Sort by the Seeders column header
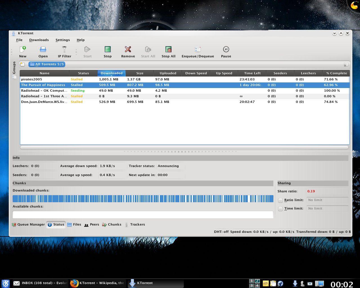This screenshot has height=288, width=360. point(280,73)
